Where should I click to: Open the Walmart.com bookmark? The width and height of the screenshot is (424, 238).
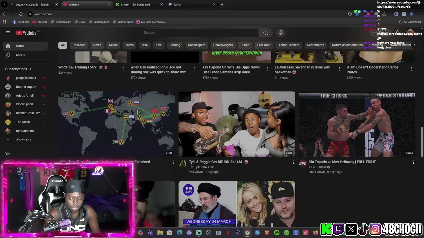123,22
